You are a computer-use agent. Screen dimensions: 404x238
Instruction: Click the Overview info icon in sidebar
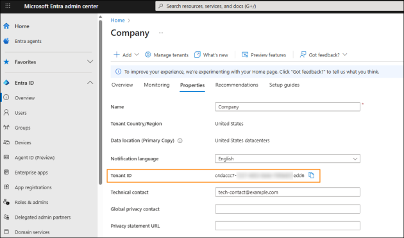pos(6,98)
